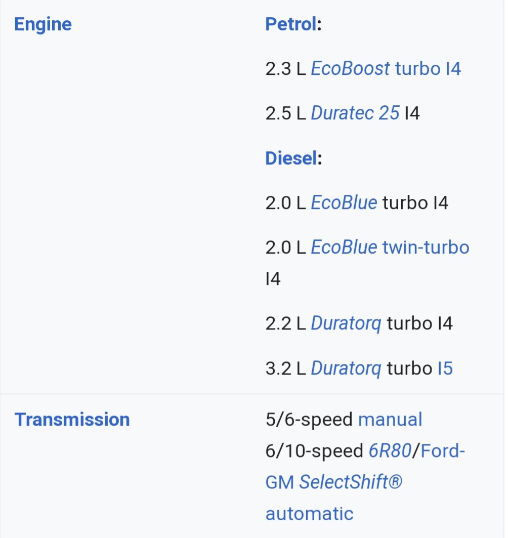Open the EcoBoost engine link

pos(350,69)
